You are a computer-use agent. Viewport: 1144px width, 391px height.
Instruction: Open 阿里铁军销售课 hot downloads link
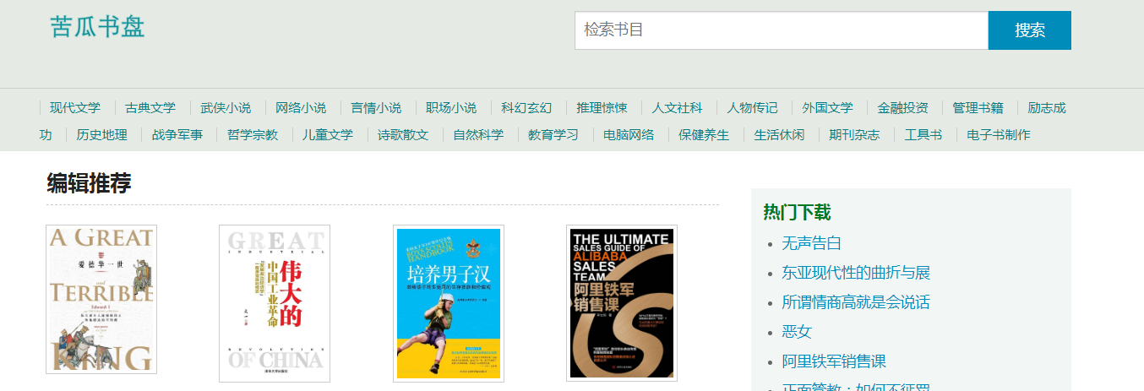pyautogui.click(x=834, y=361)
